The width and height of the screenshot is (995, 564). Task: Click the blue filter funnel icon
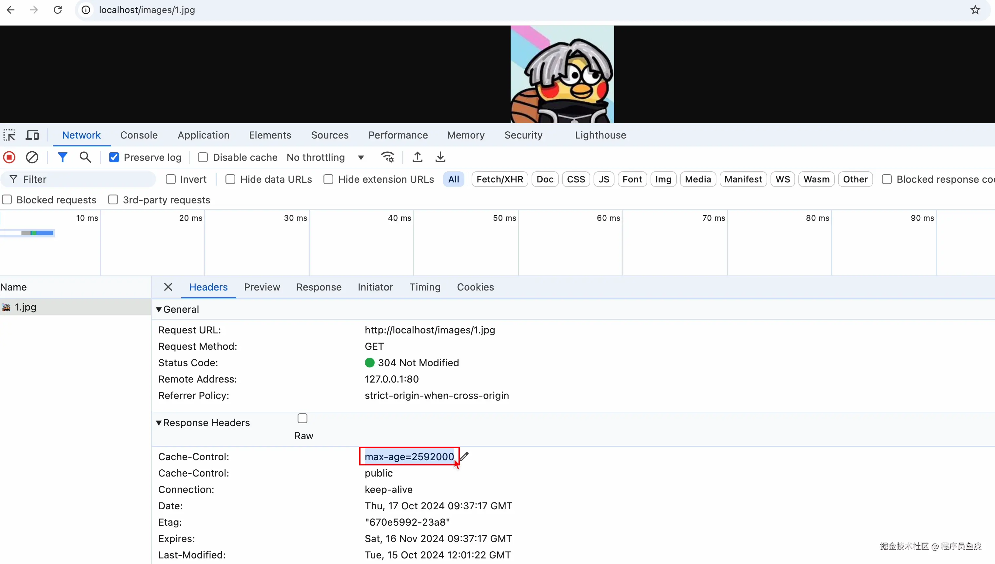pyautogui.click(x=62, y=157)
